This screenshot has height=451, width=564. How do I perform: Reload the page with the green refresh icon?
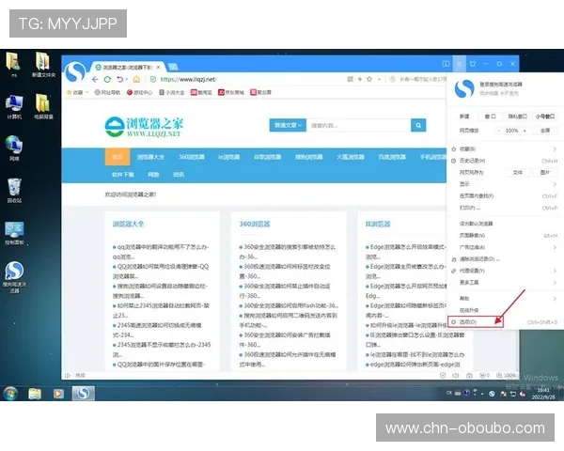click(x=107, y=80)
